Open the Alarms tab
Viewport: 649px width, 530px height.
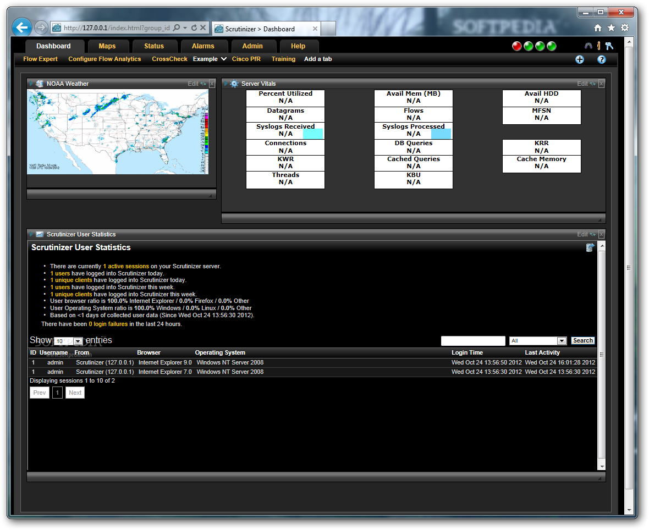[203, 46]
